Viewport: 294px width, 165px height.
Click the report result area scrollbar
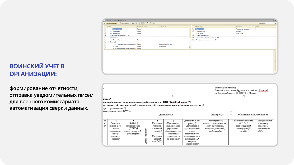275,61
